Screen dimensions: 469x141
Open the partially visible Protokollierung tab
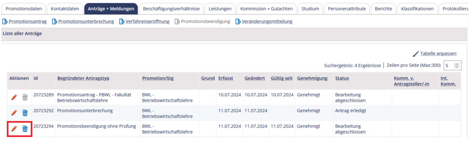click(454, 9)
